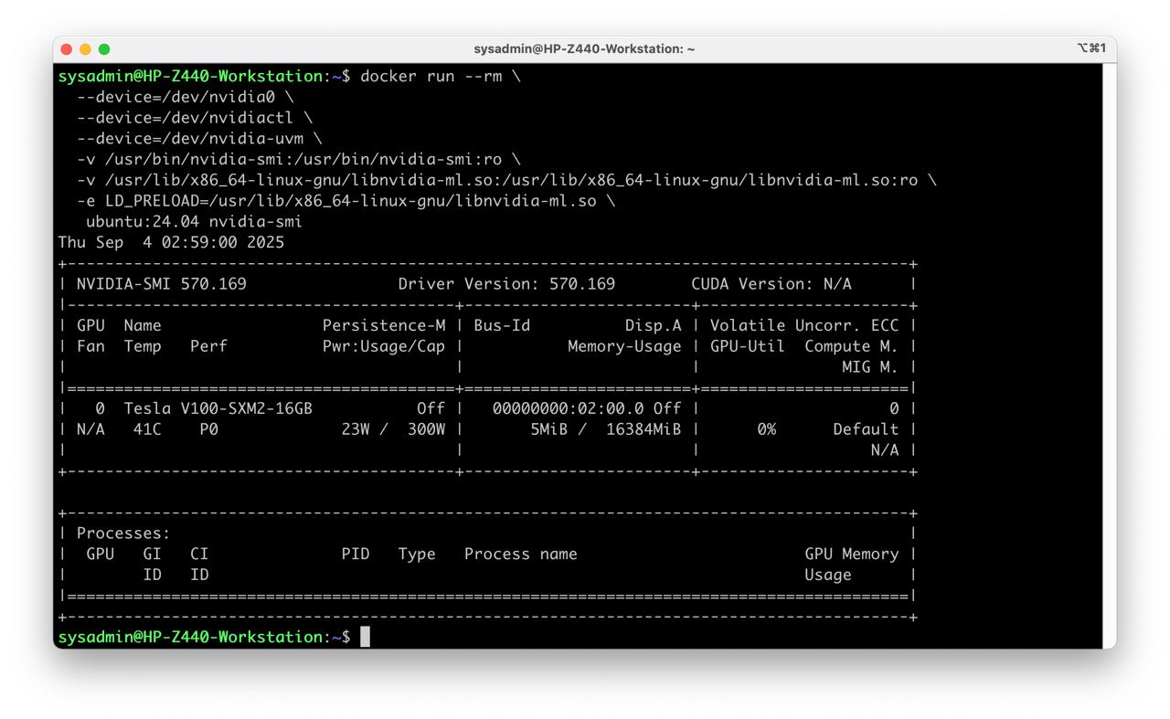Click the power reading '23W / 300W'
Screen dimensions: 1170x719
pos(394,429)
